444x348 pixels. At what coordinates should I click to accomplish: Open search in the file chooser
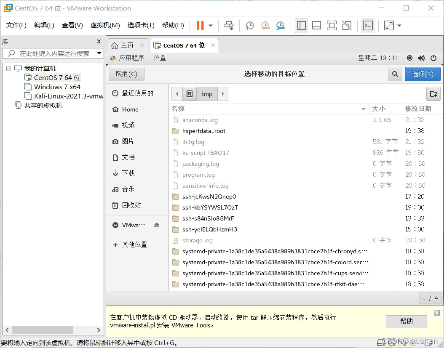pos(395,74)
